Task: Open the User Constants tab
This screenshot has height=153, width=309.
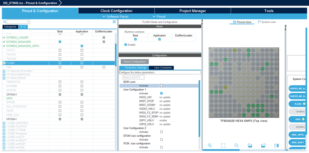Action: [x=161, y=68]
